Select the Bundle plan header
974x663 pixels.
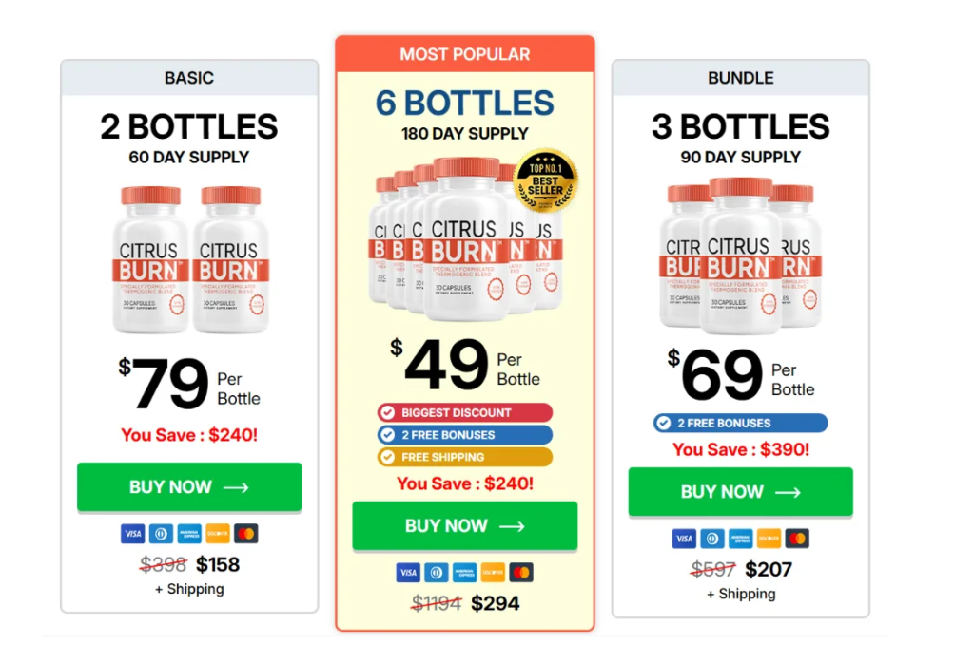pos(740,78)
